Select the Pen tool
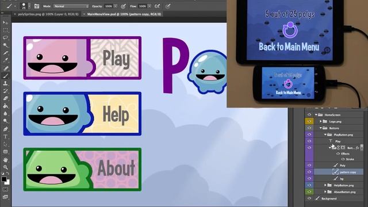The height and width of the screenshot is (207, 368). (5, 129)
